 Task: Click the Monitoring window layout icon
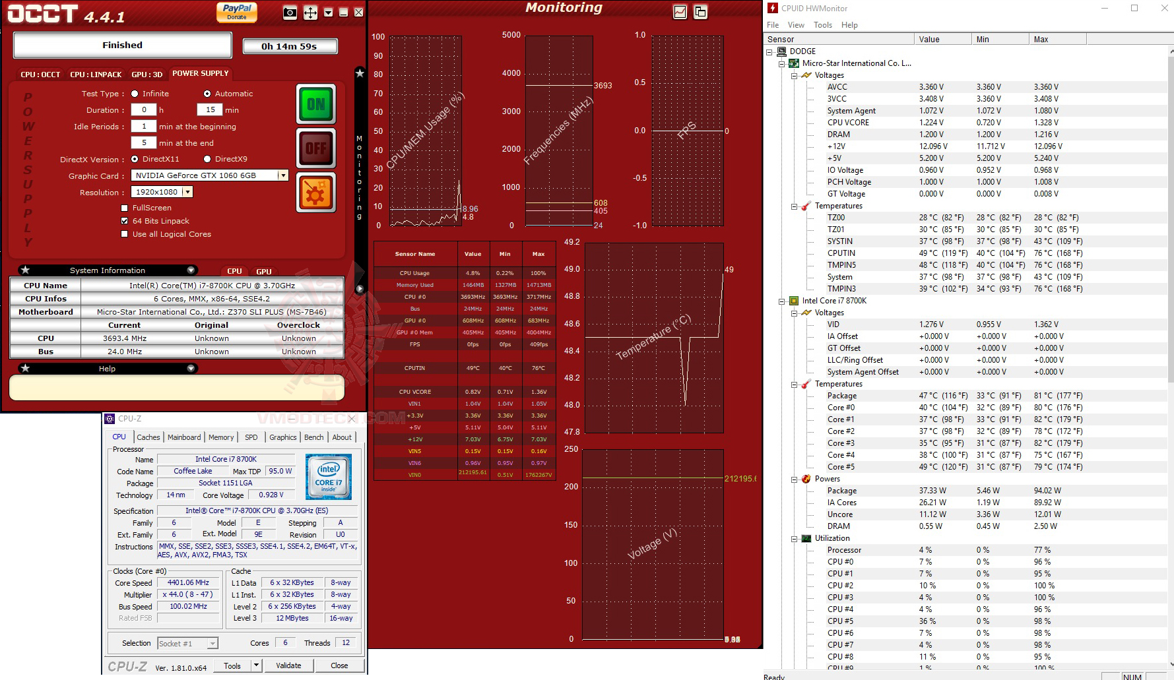tap(700, 12)
